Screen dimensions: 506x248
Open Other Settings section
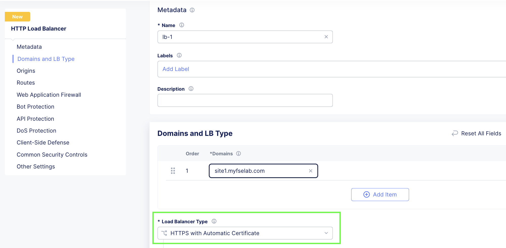pos(36,166)
